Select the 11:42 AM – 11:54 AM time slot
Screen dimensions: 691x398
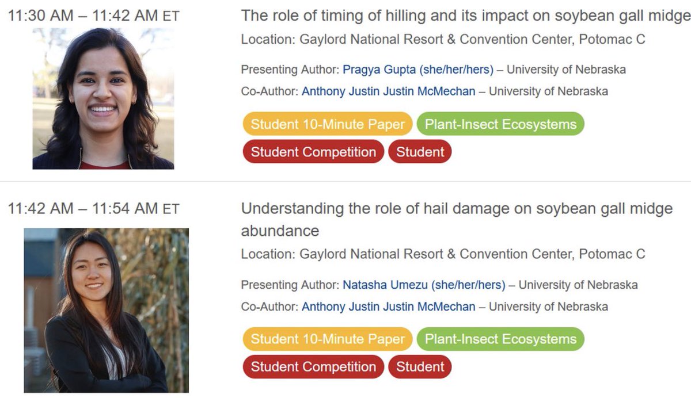(x=93, y=208)
